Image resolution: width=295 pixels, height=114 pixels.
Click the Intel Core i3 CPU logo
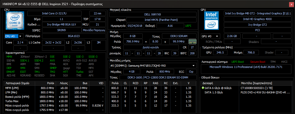pos(15,21)
